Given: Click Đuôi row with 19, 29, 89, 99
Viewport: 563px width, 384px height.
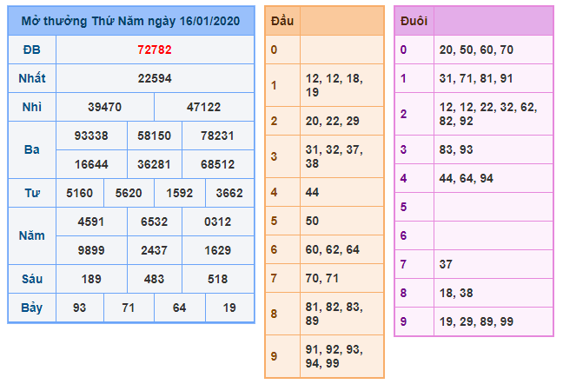Looking at the screenshot, I should coord(493,321).
